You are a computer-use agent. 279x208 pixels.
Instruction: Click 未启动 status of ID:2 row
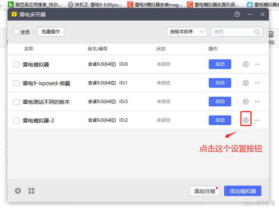tap(164, 120)
